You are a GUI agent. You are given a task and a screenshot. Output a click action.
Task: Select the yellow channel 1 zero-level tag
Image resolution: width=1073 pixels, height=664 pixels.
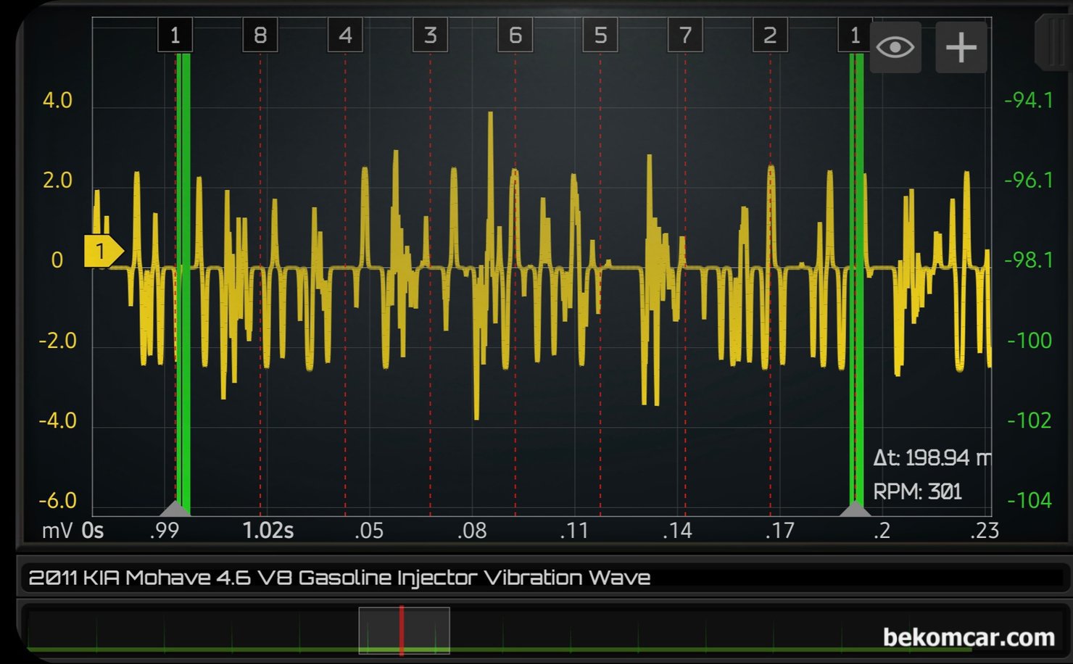pos(102,252)
